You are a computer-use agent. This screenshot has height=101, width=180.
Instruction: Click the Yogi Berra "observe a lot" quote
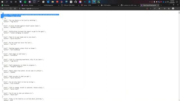point(20,20)
